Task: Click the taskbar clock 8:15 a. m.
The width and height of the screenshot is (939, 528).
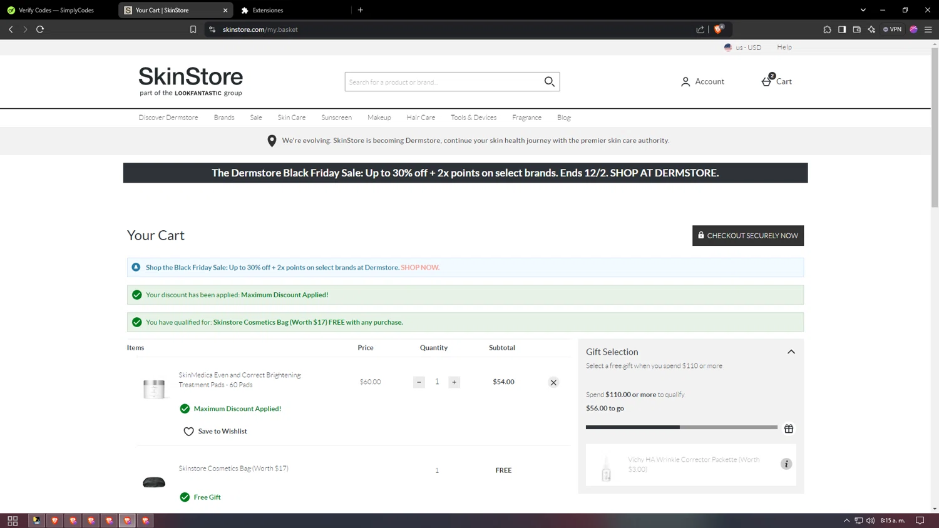Action: click(x=893, y=520)
